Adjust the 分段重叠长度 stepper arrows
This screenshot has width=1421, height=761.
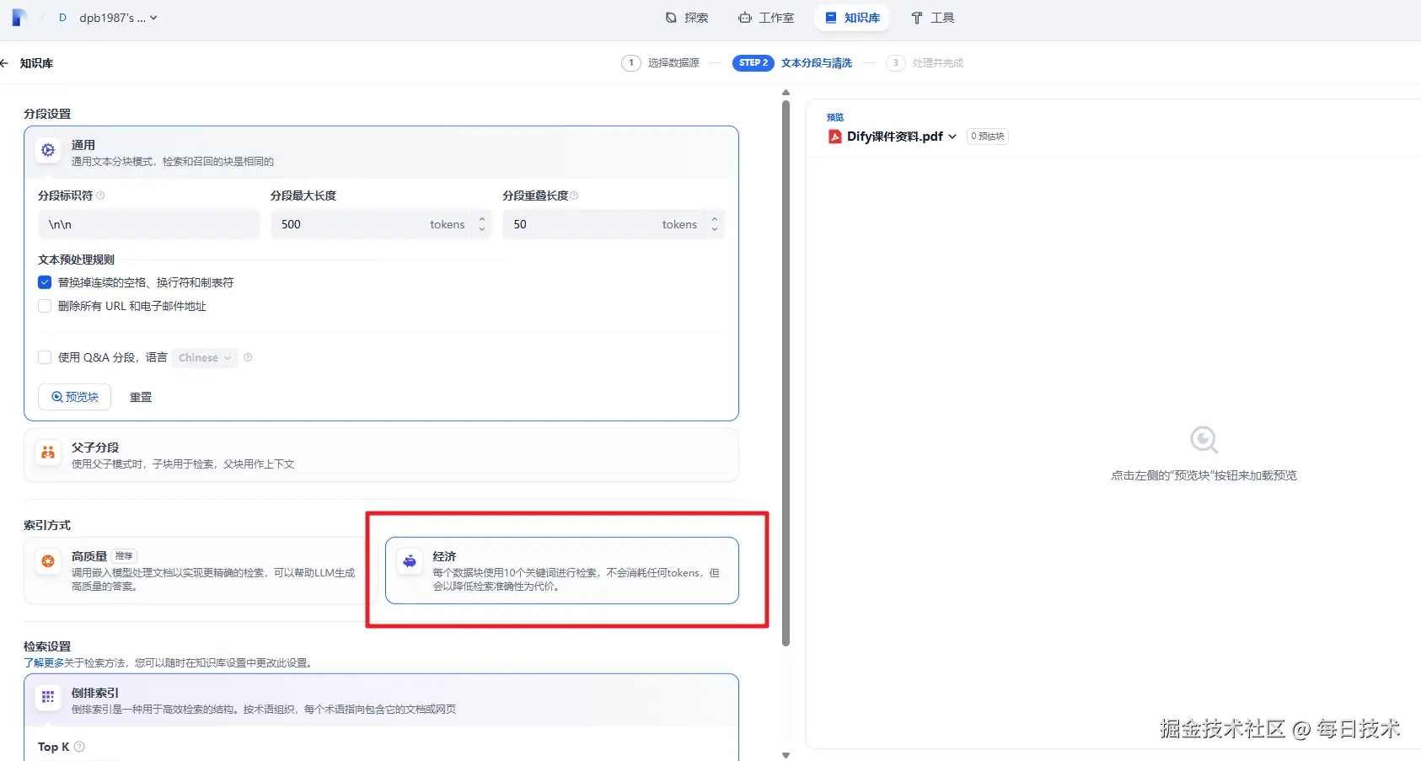715,224
